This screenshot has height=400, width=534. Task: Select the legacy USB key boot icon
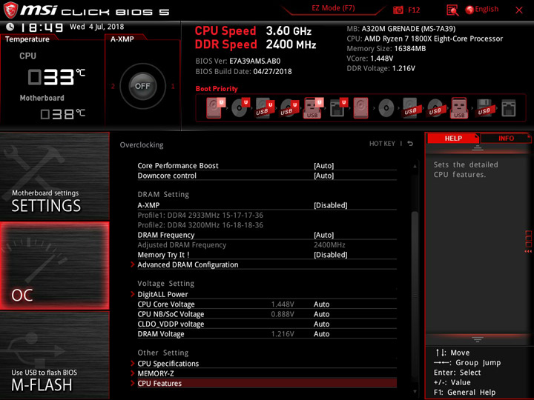(459, 108)
